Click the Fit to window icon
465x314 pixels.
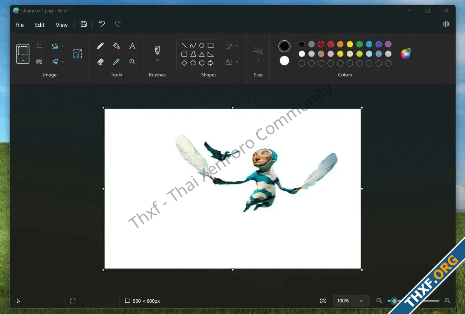(x=323, y=301)
